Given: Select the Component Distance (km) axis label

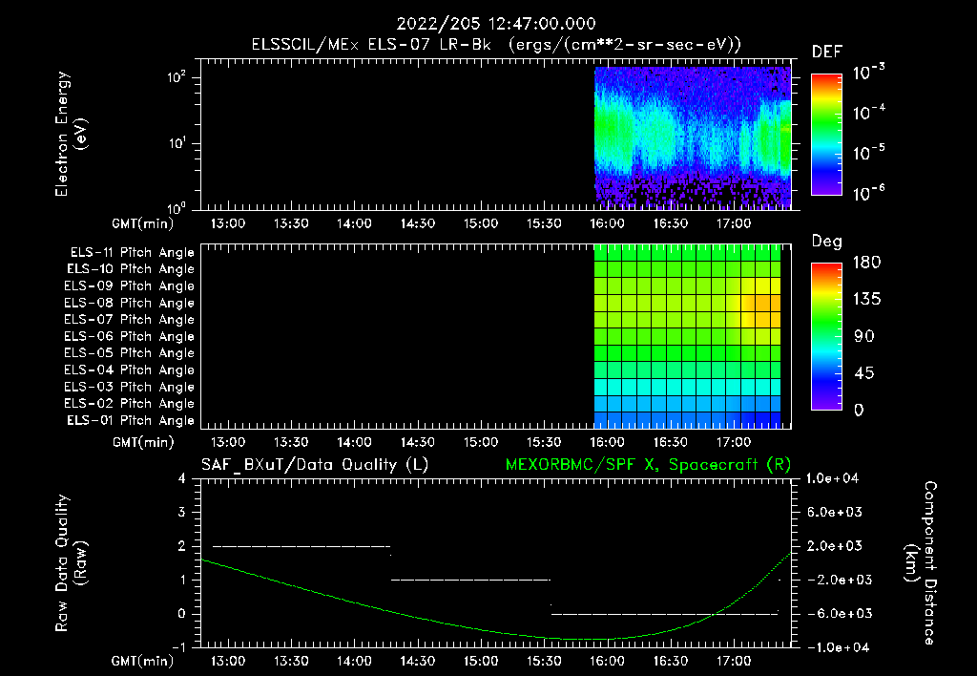Looking at the screenshot, I should click(921, 562).
